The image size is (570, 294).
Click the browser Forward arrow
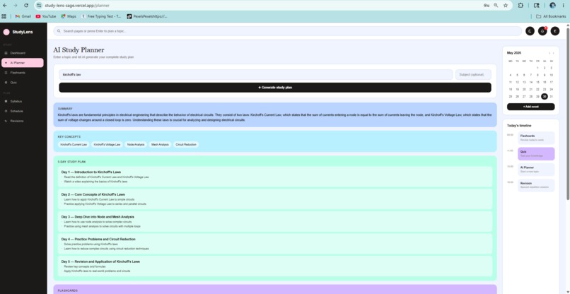pyautogui.click(x=16, y=6)
